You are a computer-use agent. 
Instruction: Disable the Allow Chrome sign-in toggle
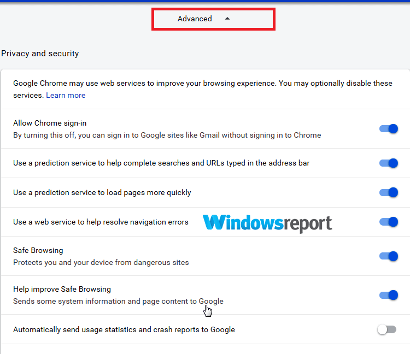389,129
